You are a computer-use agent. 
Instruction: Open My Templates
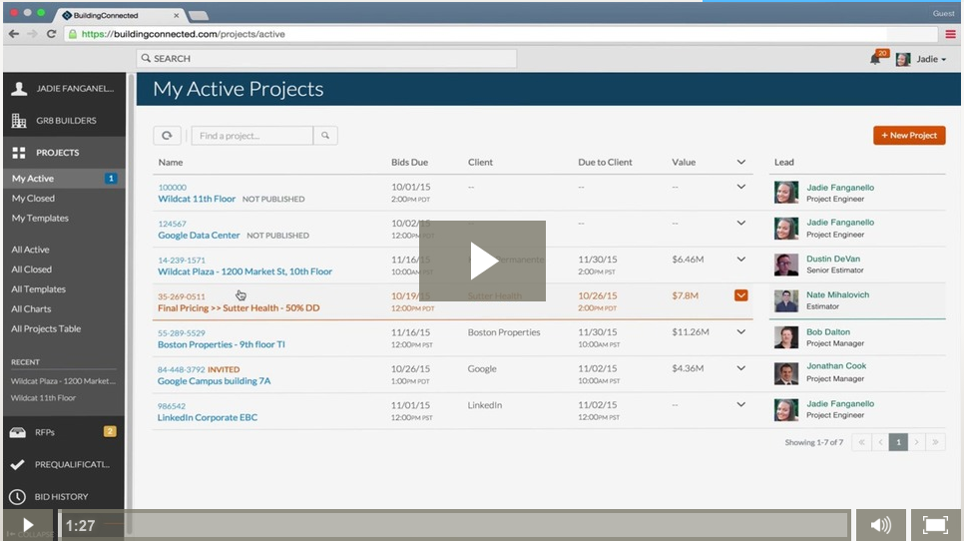(40, 218)
